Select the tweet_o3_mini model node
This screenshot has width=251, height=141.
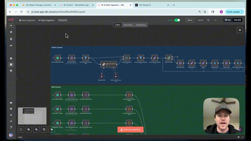[x=102, y=76]
